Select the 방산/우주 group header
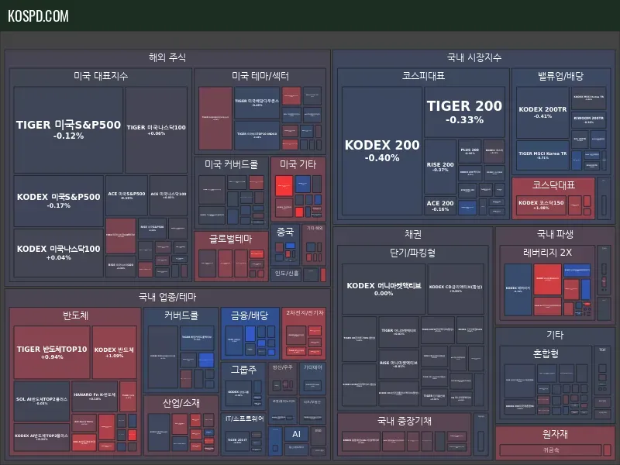The width and height of the screenshot is (620, 465). click(282, 367)
